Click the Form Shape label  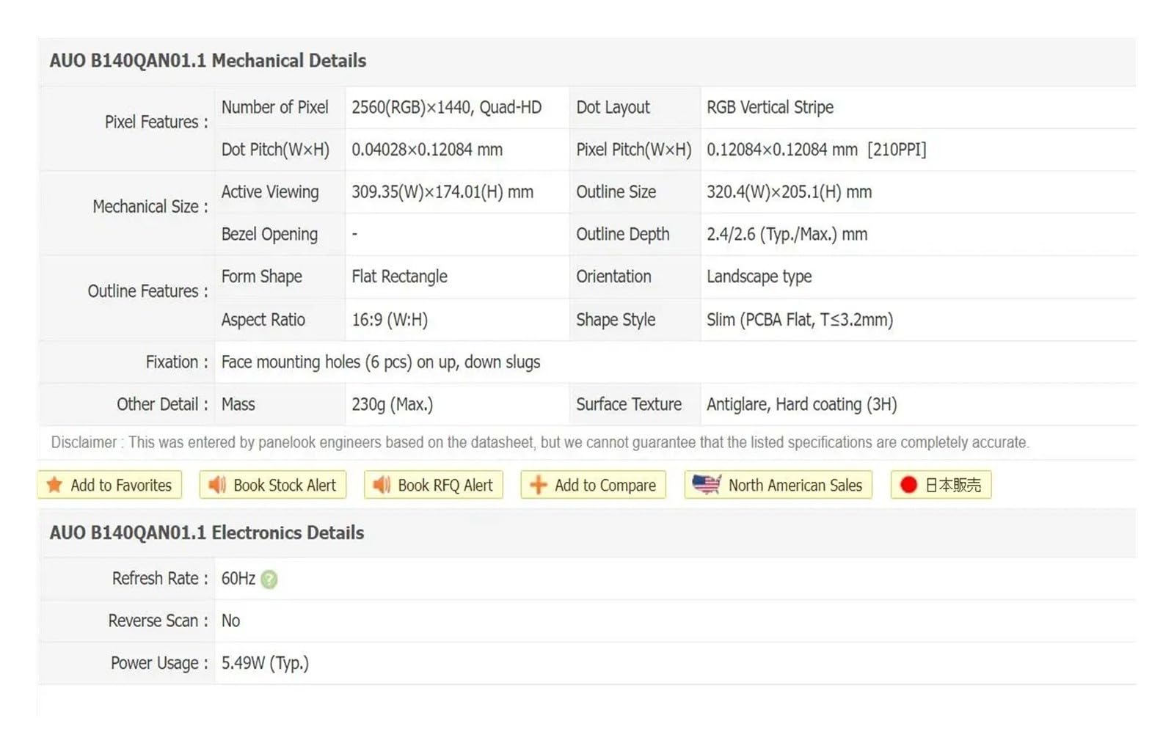click(261, 277)
